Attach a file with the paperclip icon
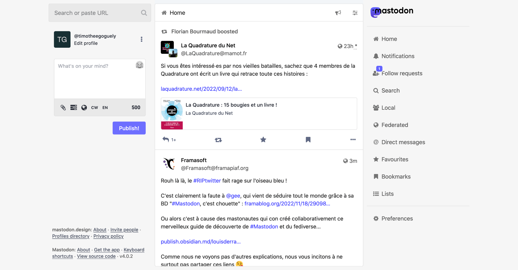The image size is (518, 270). click(63, 107)
